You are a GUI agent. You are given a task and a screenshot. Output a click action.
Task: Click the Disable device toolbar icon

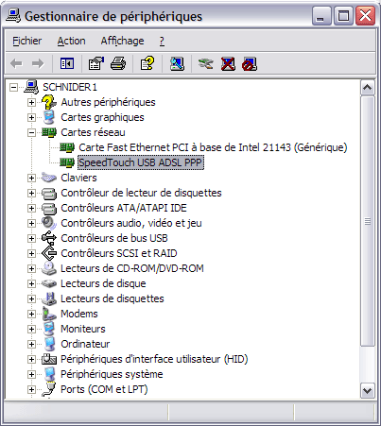pyautogui.click(x=250, y=64)
